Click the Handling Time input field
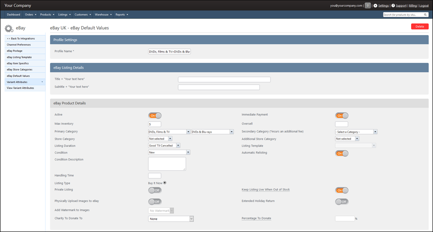The height and width of the screenshot is (232, 433). (155, 175)
